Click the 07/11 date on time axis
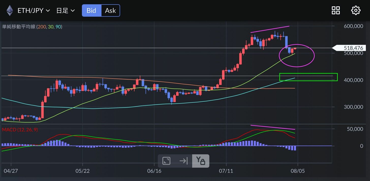The height and width of the screenshot is (181, 370). 226,171
